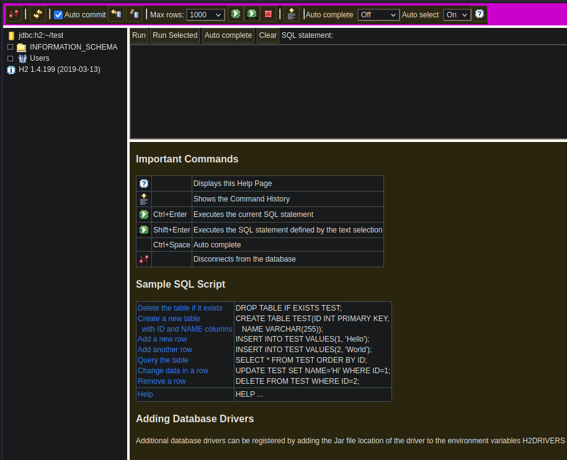Click the Refresh icon in the top toolbar
This screenshot has width=567, height=460.
coord(38,14)
